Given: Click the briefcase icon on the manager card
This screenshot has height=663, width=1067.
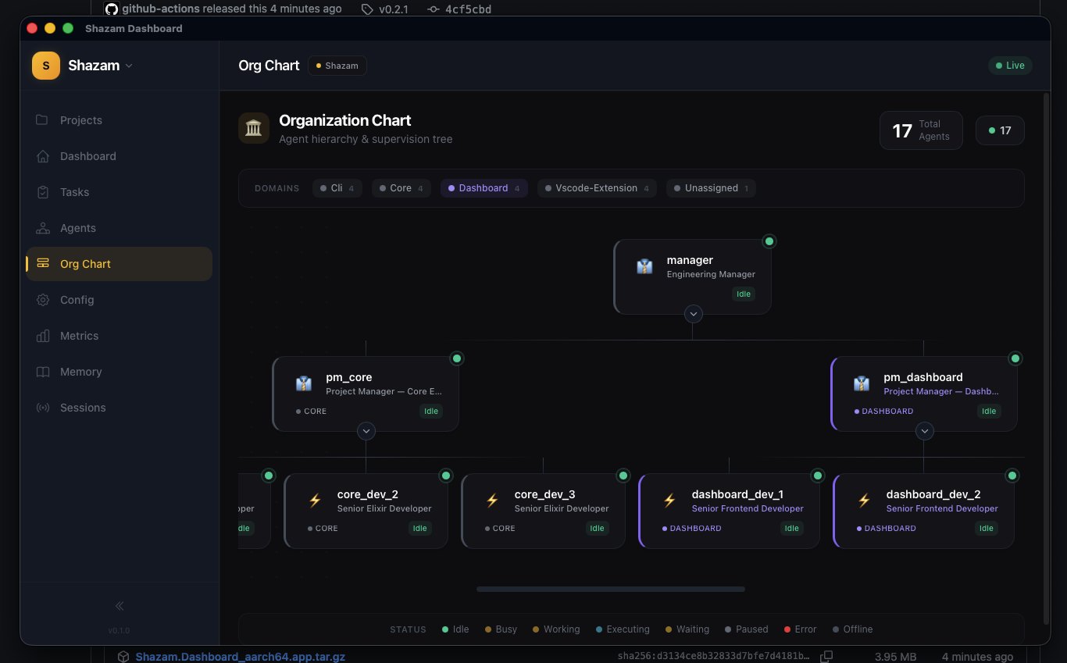Looking at the screenshot, I should pyautogui.click(x=644, y=266).
